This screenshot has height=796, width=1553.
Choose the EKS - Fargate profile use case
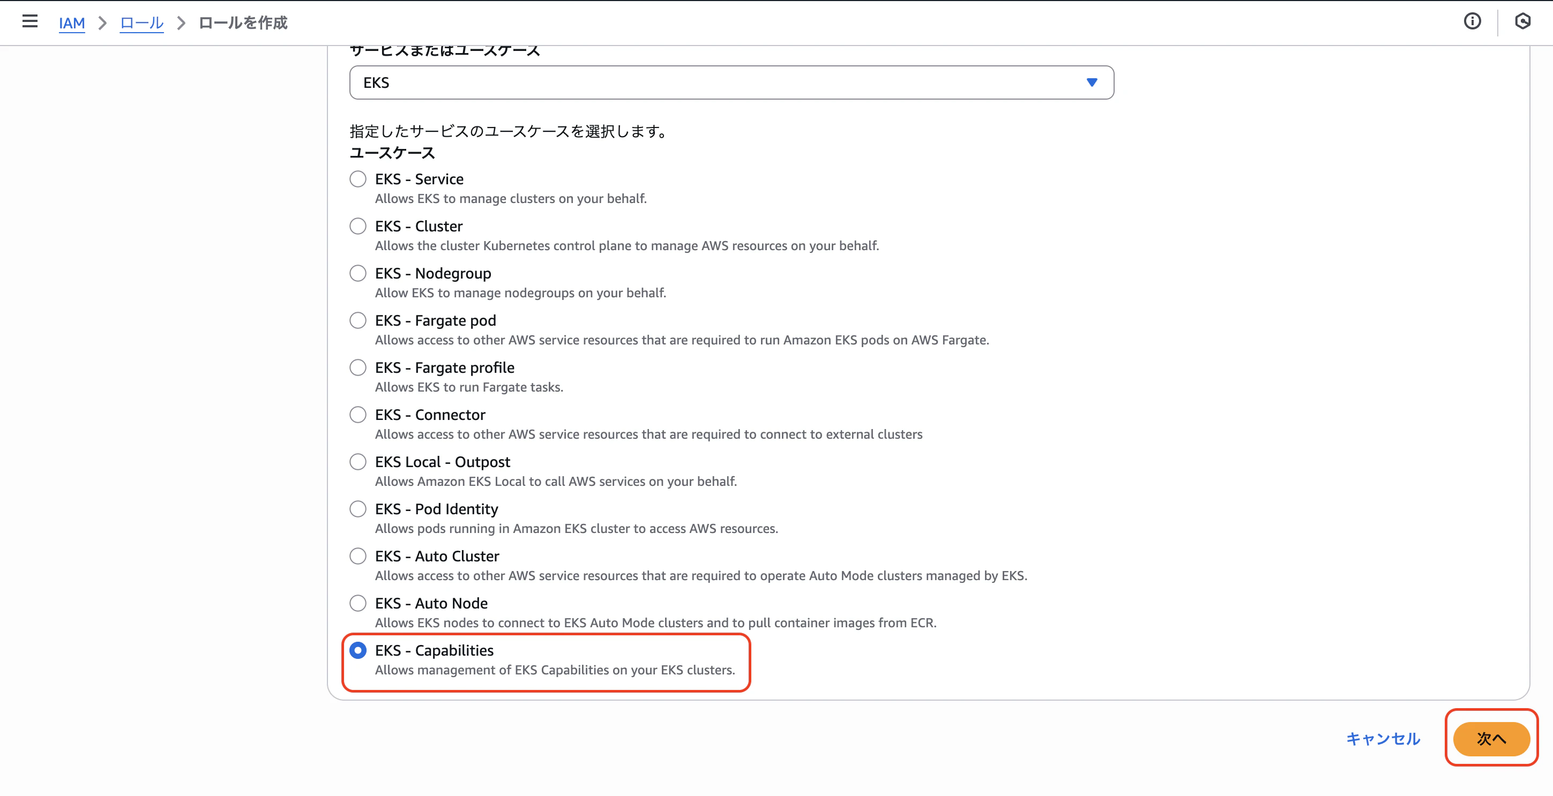pos(357,367)
